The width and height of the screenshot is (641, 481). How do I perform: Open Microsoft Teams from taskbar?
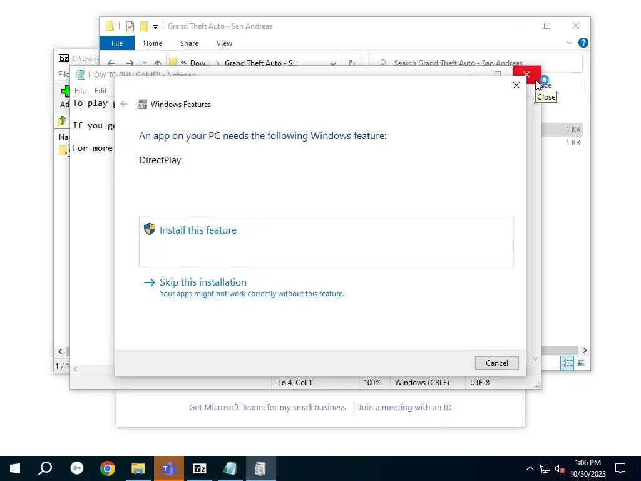[x=169, y=468]
